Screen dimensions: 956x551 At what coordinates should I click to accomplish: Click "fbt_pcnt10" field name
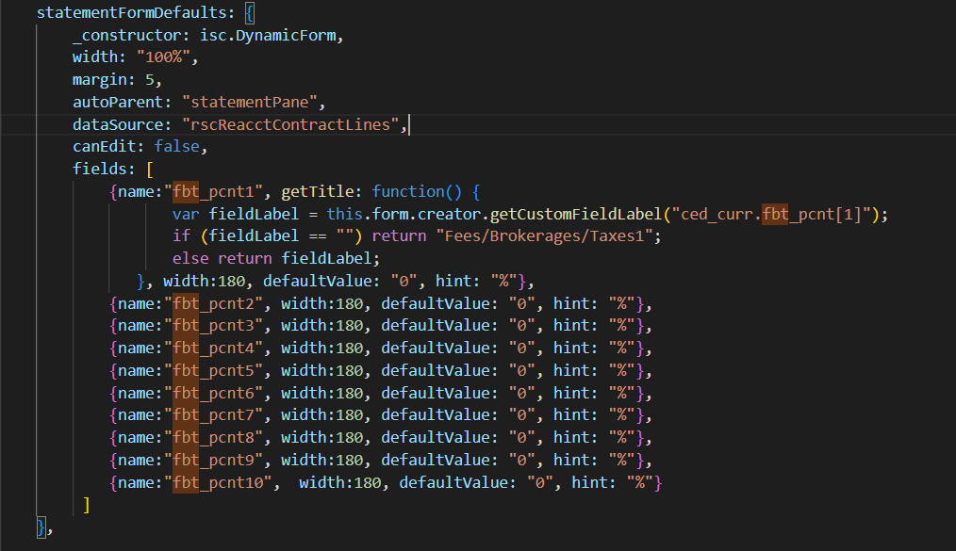point(218,483)
